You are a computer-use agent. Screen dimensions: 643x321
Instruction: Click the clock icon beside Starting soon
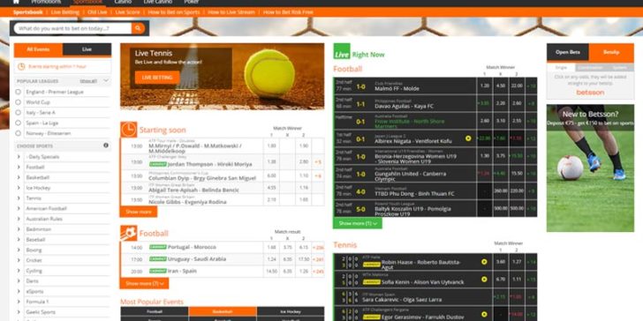pos(128,130)
